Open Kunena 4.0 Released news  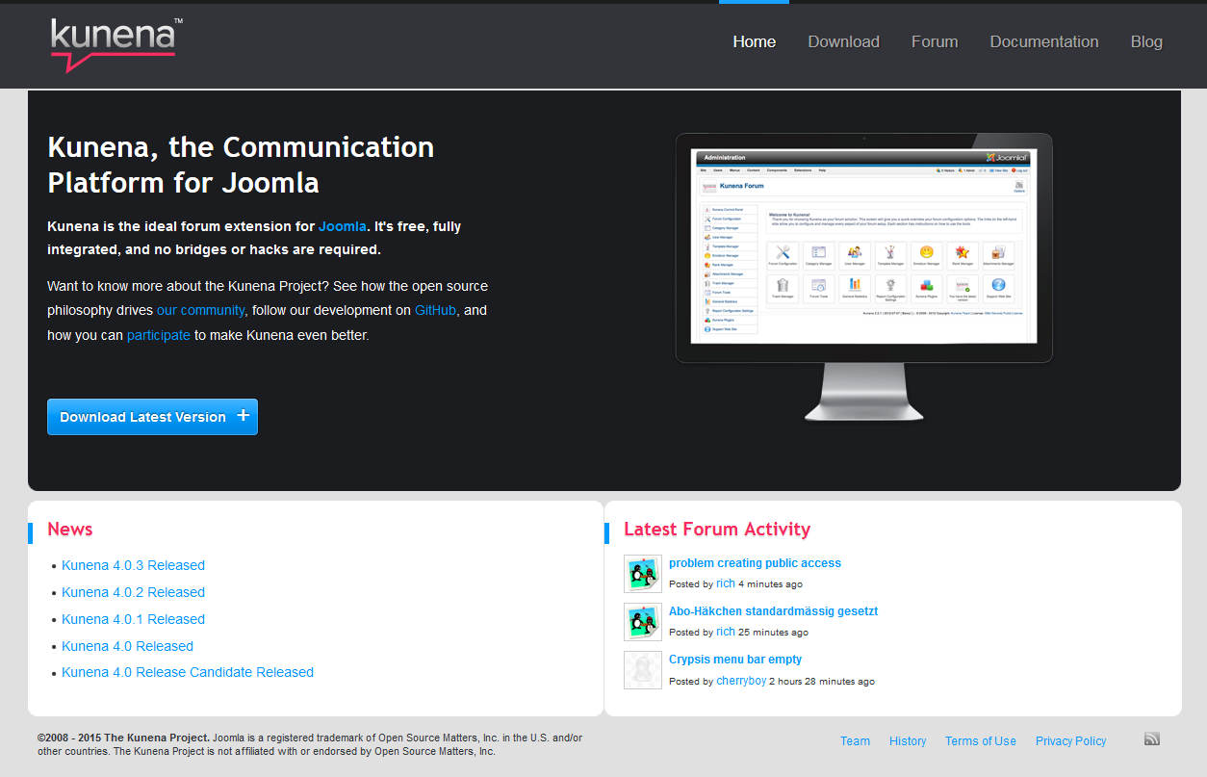tap(127, 646)
